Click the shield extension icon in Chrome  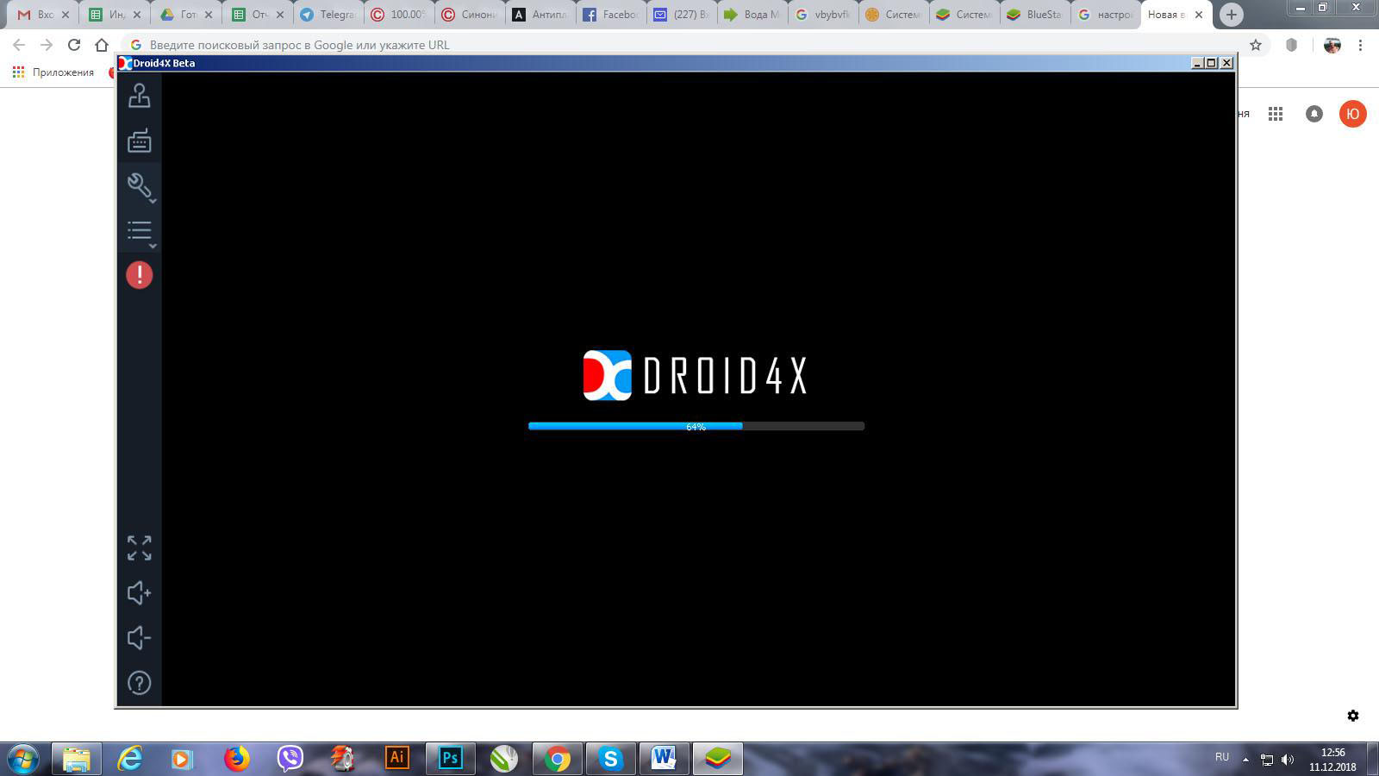tap(1291, 45)
